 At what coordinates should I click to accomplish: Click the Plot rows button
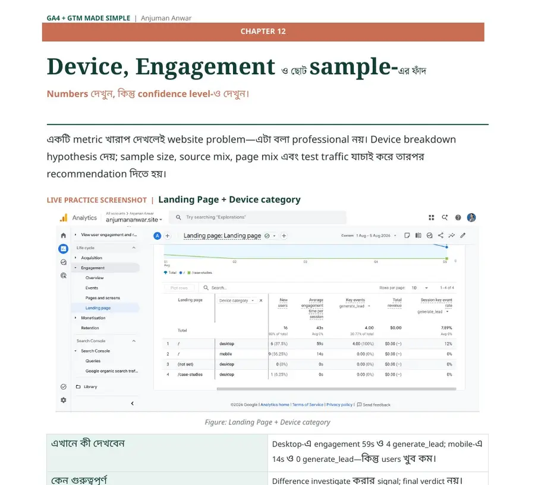[x=179, y=288]
